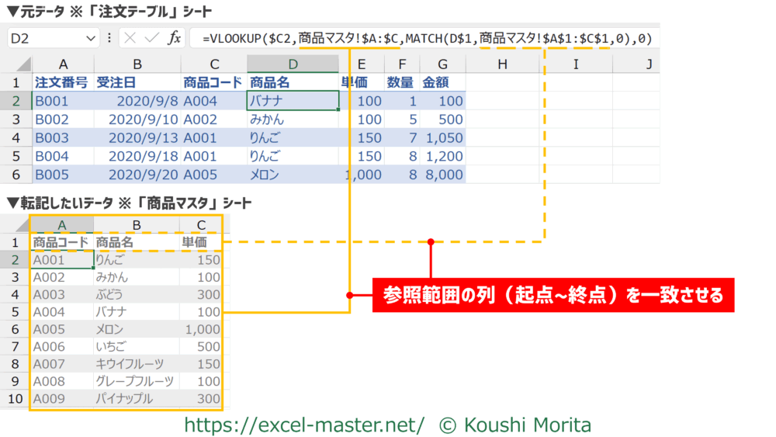Click the ぶどう cell in the 商品マスタ sheet
Image resolution: width=776 pixels, height=437 pixels.
pos(136,295)
